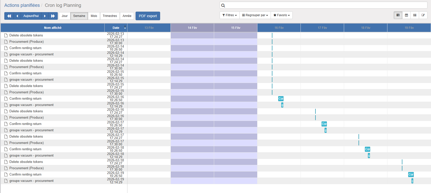Jump back with the double-left arrow
The width and height of the screenshot is (431, 193).
(x=9, y=16)
